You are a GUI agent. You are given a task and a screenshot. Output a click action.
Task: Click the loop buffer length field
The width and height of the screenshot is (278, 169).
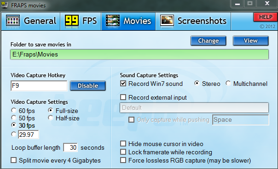coord(70,147)
